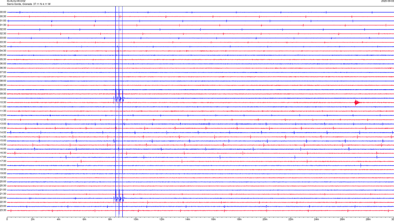
Task: Click the 6m tick label on the time axis
Action: [x=85, y=219]
